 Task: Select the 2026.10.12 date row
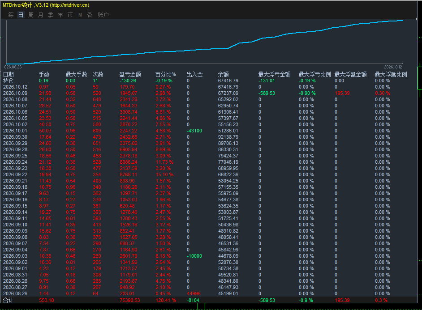15,87
